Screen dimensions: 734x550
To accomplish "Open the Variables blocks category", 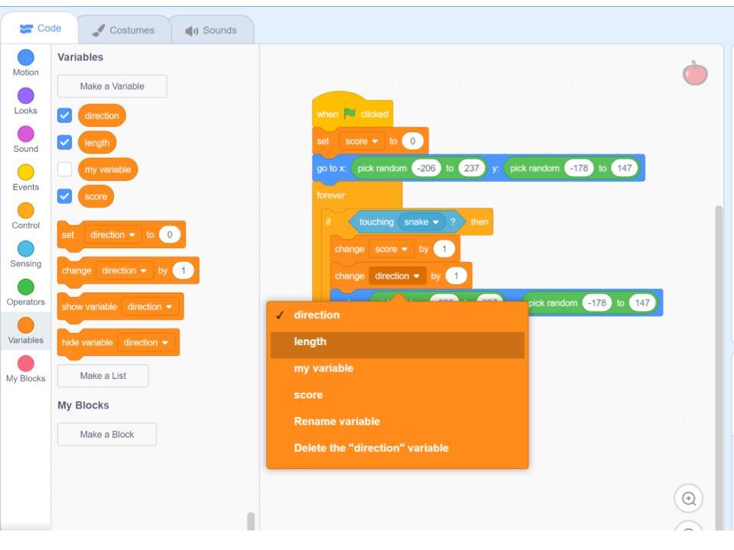I will click(26, 331).
